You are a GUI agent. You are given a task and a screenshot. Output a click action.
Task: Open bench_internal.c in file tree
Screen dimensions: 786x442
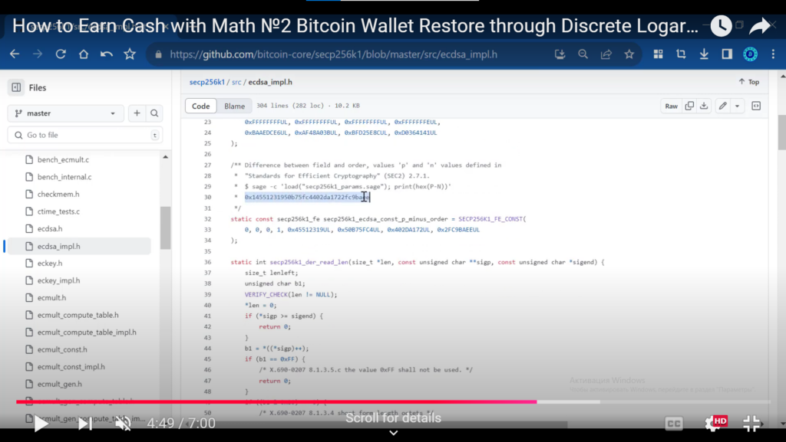tap(64, 177)
